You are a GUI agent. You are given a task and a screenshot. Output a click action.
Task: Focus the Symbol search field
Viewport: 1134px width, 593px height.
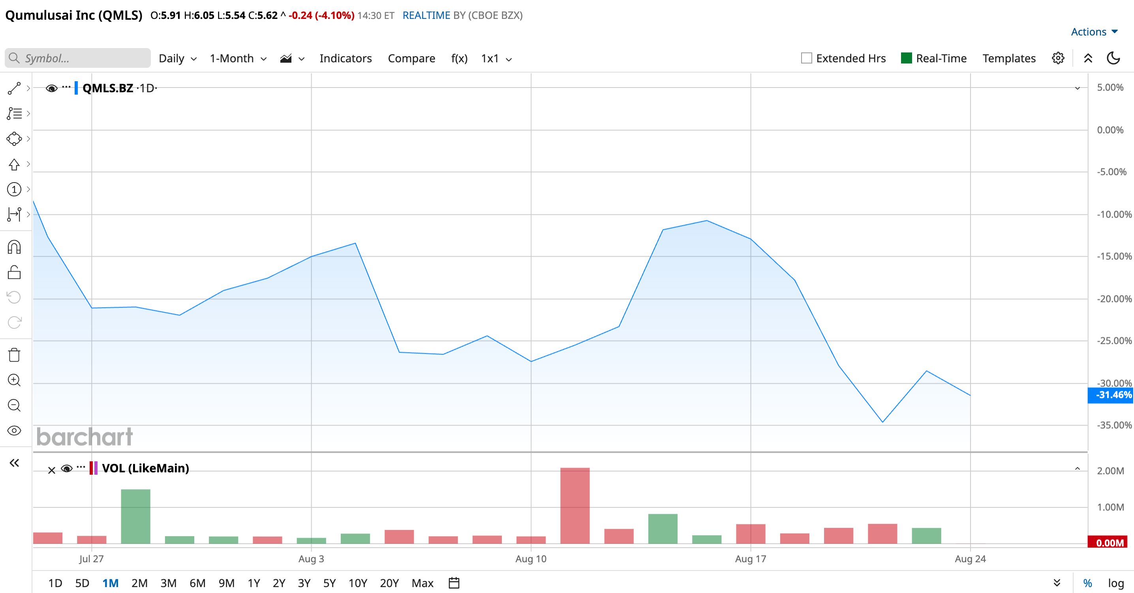(x=78, y=58)
